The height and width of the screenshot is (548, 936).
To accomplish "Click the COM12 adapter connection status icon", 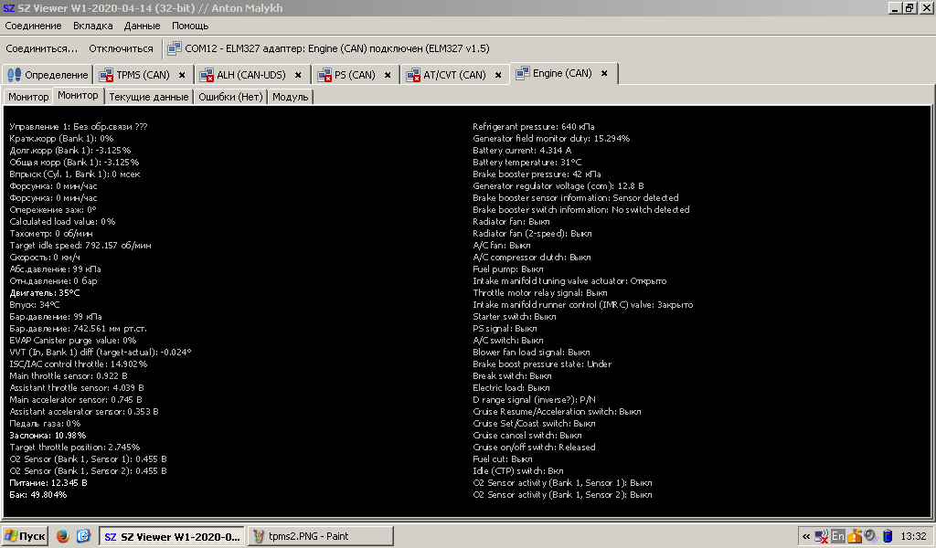I will [x=174, y=47].
